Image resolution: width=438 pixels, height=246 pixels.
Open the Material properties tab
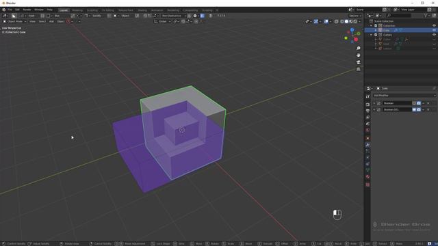368,176
